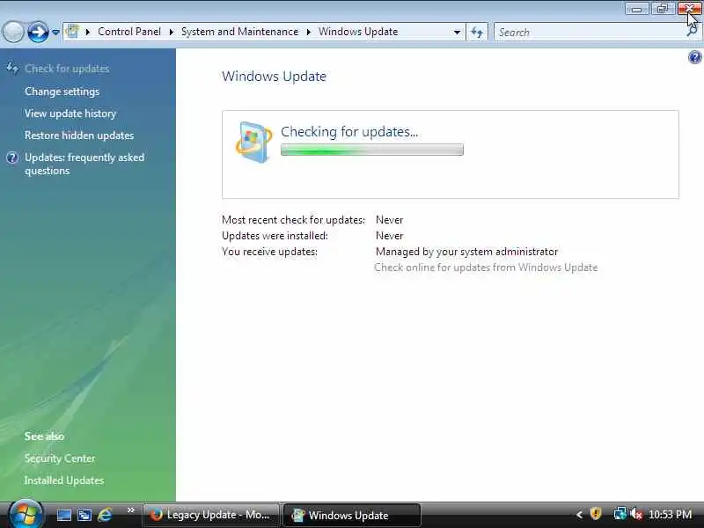This screenshot has width=704, height=528.
Task: Click the Windows Update heading
Action: 275,77
